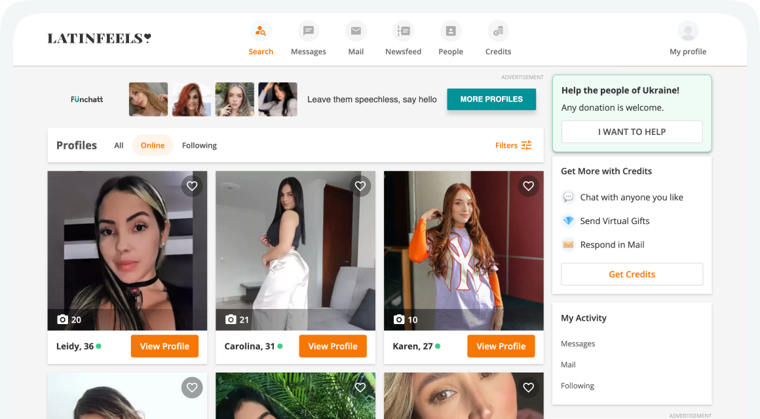This screenshot has height=419, width=760.
Task: Open the People icon
Action: [x=451, y=31]
